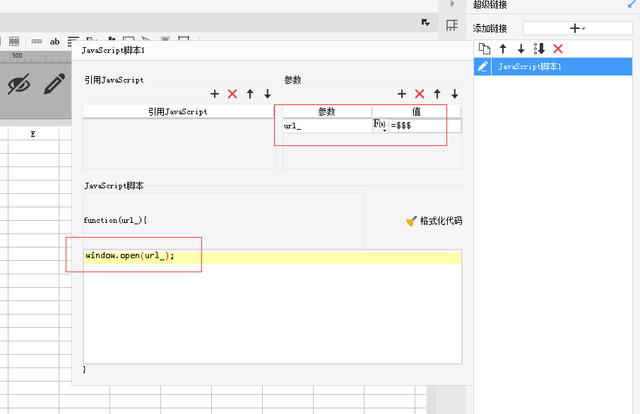Move hyperlink down in the list
Viewport: 640px width, 414px height.
click(521, 49)
